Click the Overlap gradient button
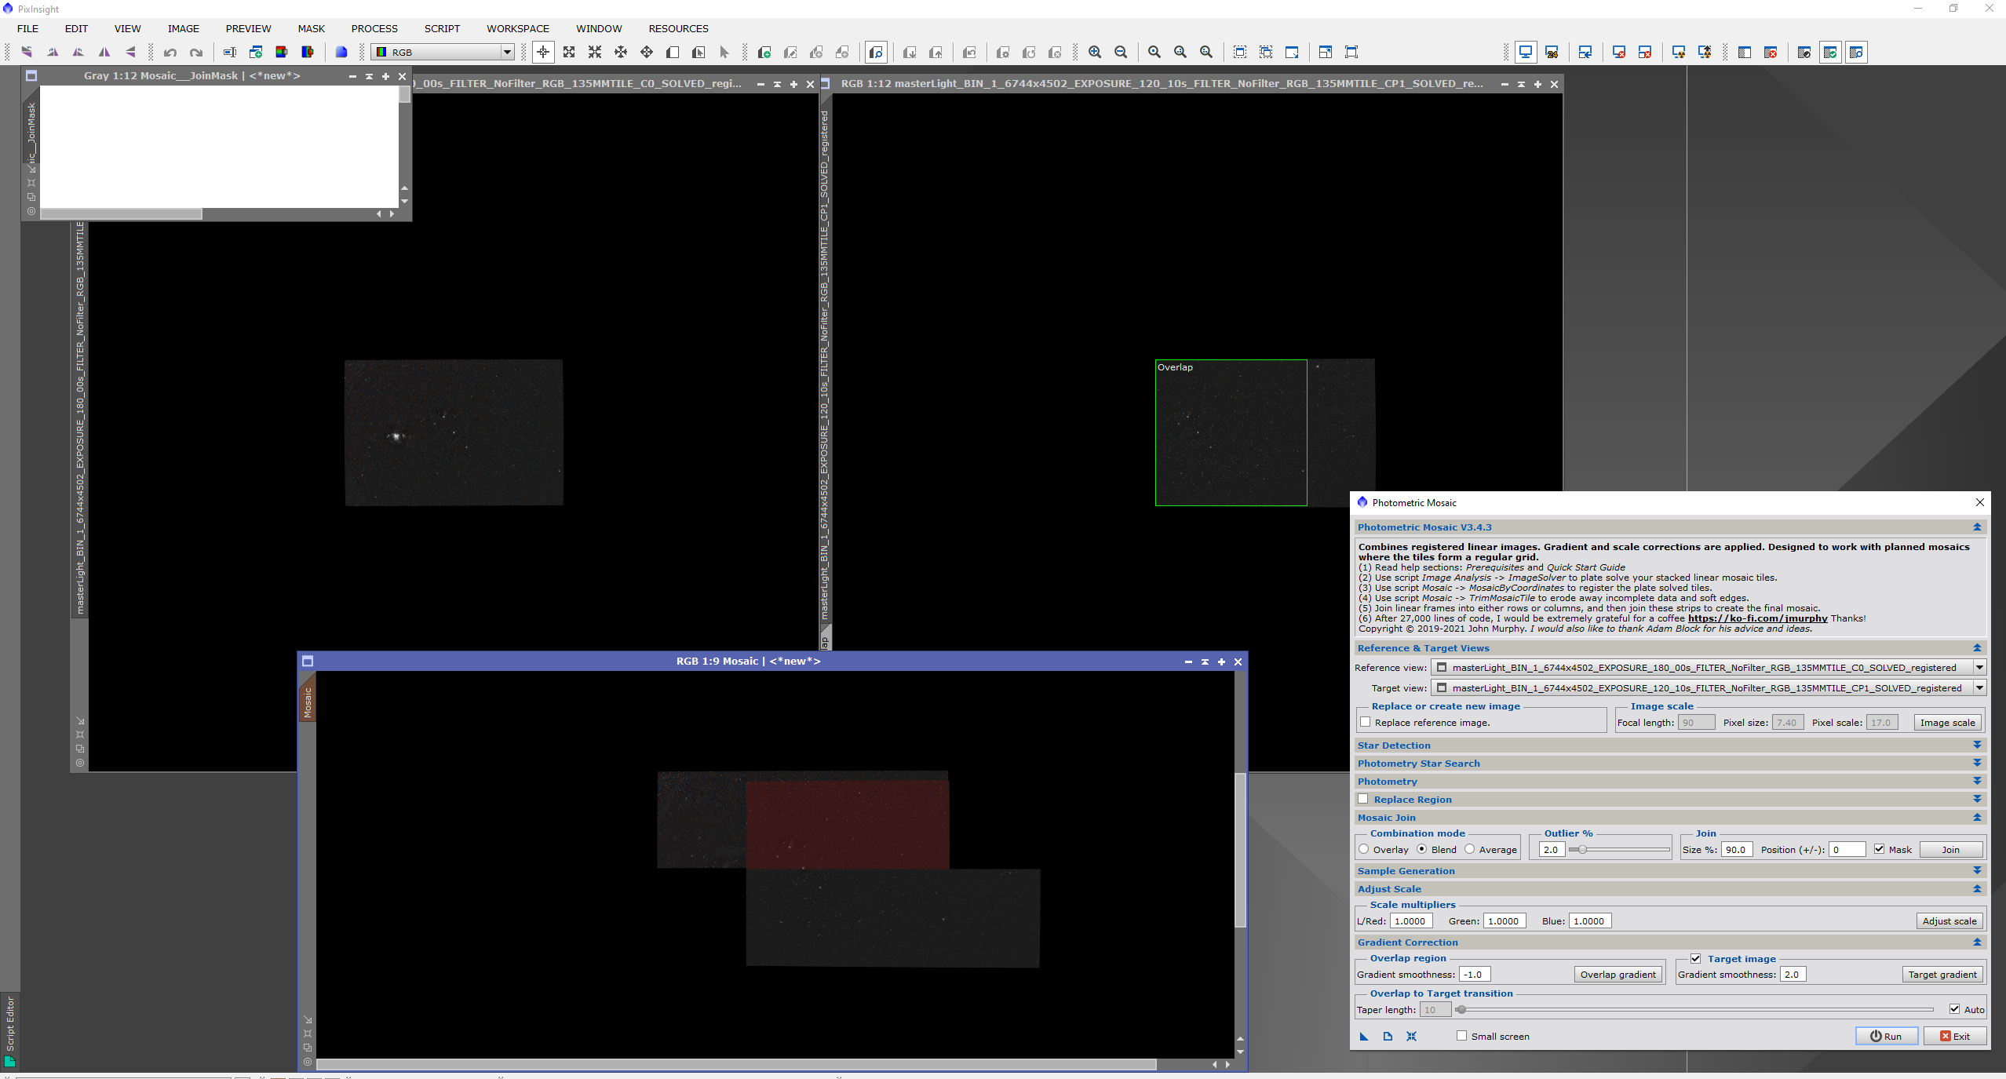Image resolution: width=2006 pixels, height=1079 pixels. (x=1618, y=974)
